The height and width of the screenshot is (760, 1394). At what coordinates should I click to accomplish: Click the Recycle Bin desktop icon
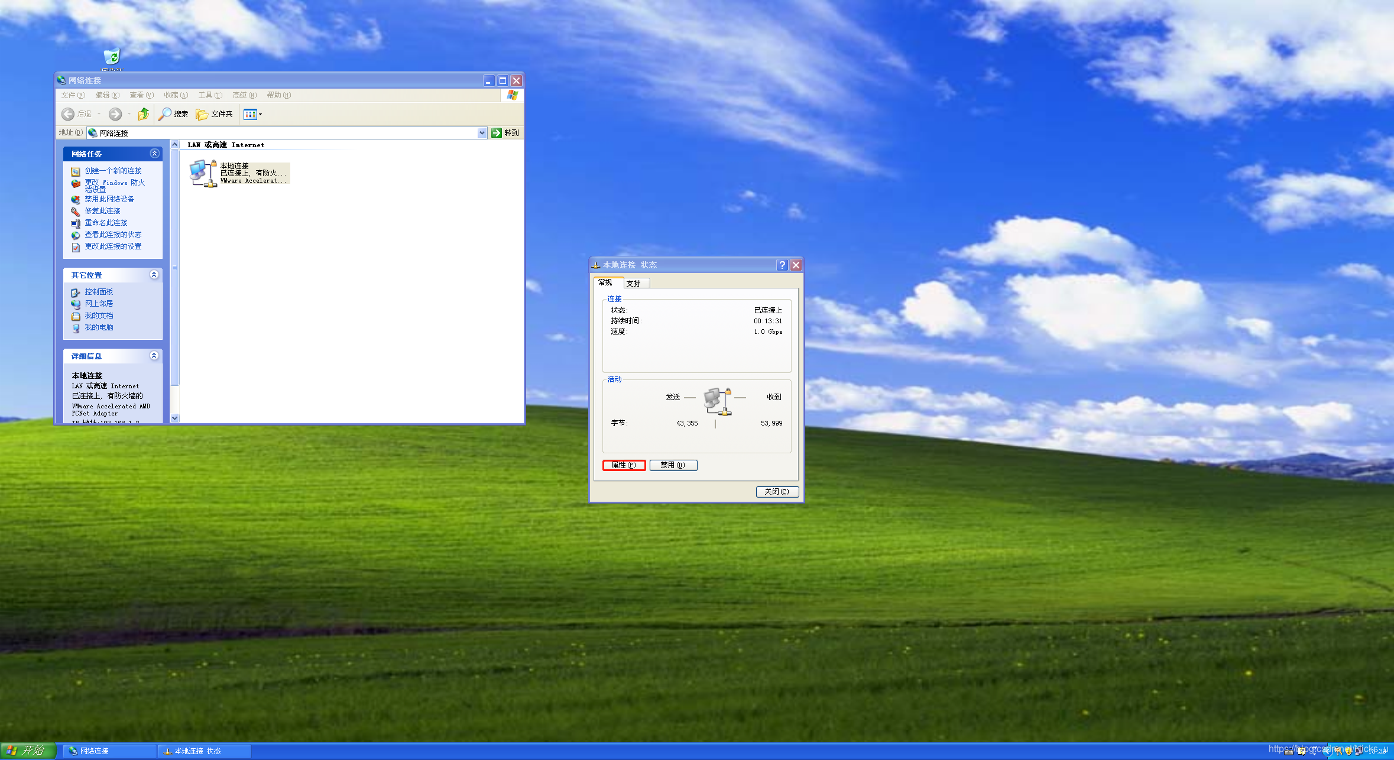point(112,57)
